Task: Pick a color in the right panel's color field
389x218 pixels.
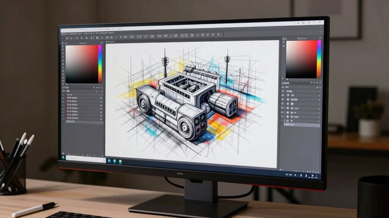Action: [301, 59]
